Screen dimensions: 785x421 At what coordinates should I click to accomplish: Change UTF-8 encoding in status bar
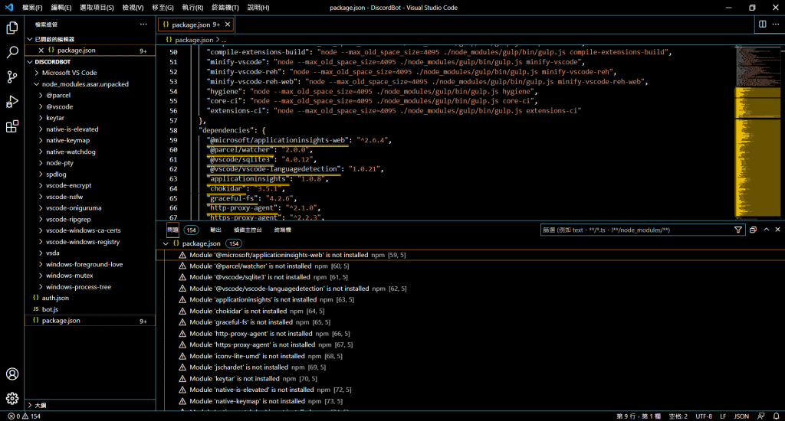tap(704, 416)
